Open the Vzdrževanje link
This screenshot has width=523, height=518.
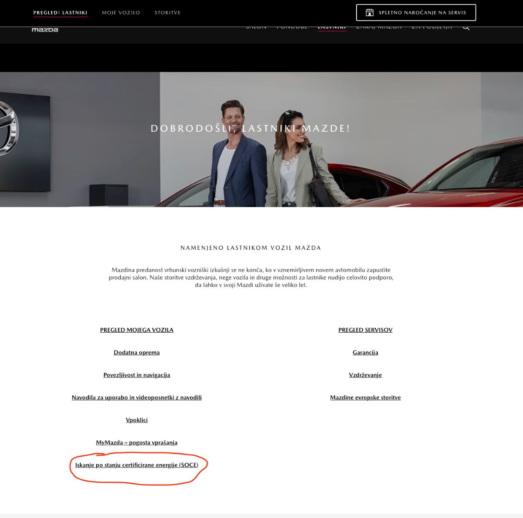(366, 375)
